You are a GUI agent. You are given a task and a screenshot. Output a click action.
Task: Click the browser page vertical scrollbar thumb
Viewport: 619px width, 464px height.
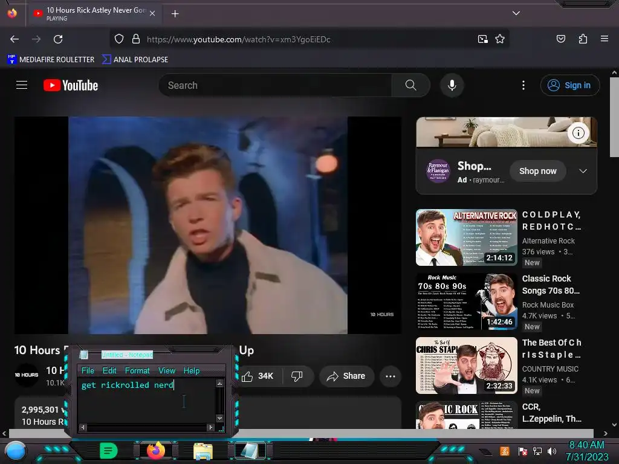(614, 117)
